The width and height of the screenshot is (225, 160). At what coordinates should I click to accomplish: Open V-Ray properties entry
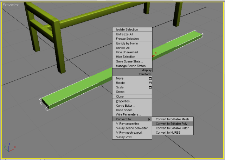tap(132, 124)
